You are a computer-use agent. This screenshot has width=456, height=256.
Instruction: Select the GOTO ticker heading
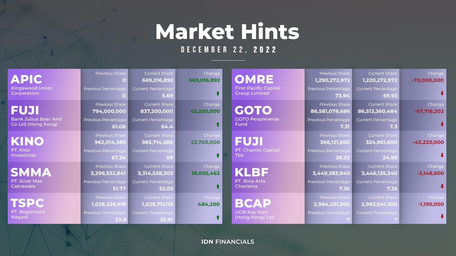[253, 110]
